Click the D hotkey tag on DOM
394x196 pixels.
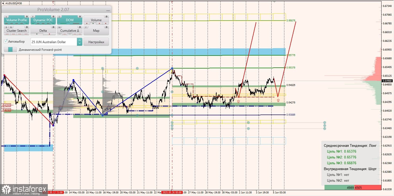(x=59, y=16)
